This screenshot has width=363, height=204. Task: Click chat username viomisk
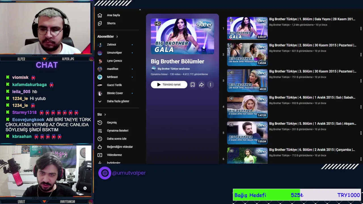pos(20,77)
